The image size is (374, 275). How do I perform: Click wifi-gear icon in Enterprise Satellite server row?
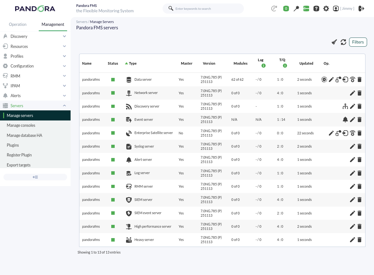[353, 133]
